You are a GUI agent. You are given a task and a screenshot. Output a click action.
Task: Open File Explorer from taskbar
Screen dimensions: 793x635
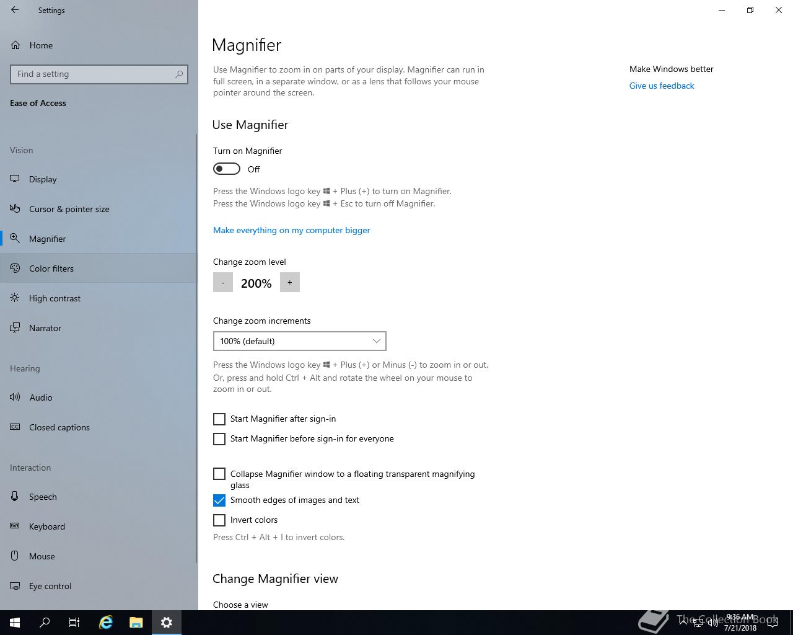pyautogui.click(x=136, y=623)
